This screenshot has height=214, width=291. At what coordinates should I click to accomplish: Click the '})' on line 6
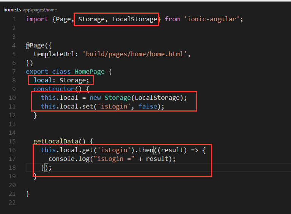coord(30,63)
